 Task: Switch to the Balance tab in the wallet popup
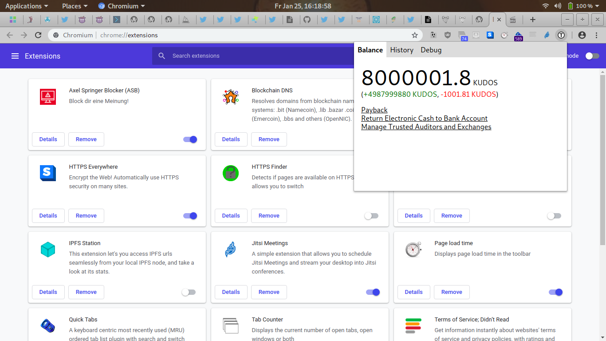(x=370, y=50)
